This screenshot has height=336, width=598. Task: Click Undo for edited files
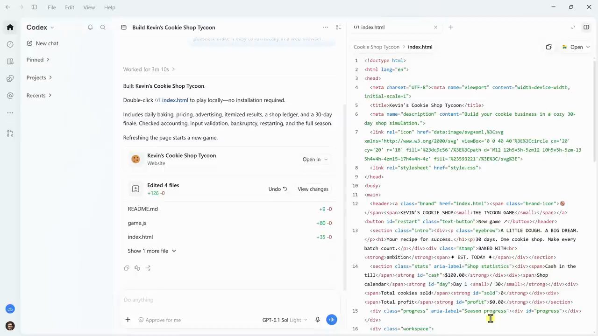tap(278, 189)
